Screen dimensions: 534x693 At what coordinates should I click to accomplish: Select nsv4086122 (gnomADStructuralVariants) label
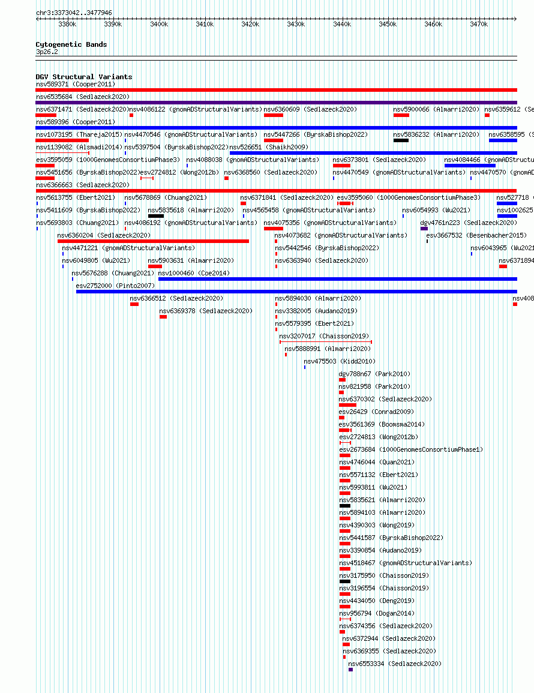pyautogui.click(x=196, y=109)
